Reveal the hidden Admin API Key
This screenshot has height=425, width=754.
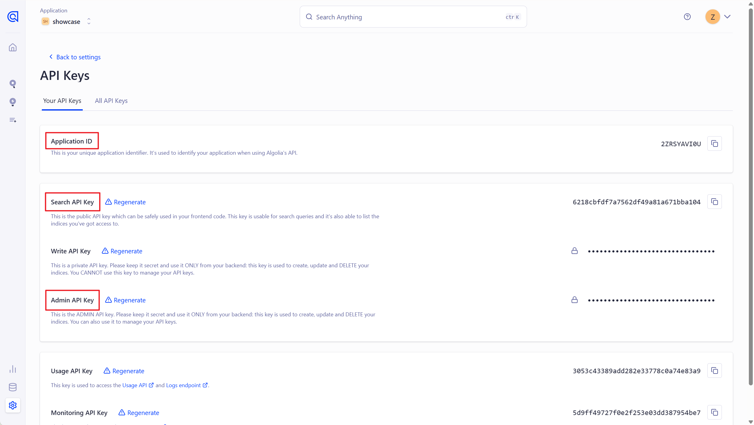pos(574,300)
